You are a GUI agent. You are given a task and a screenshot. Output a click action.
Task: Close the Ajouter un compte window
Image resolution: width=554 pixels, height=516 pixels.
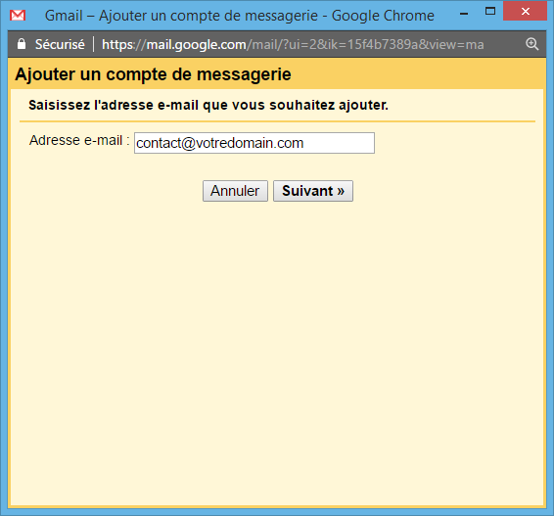click(x=525, y=11)
